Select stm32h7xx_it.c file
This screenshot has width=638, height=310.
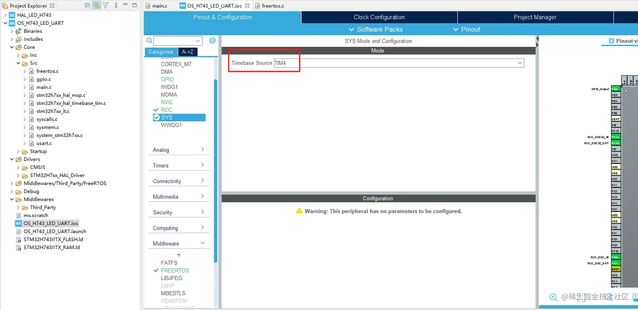(53, 111)
